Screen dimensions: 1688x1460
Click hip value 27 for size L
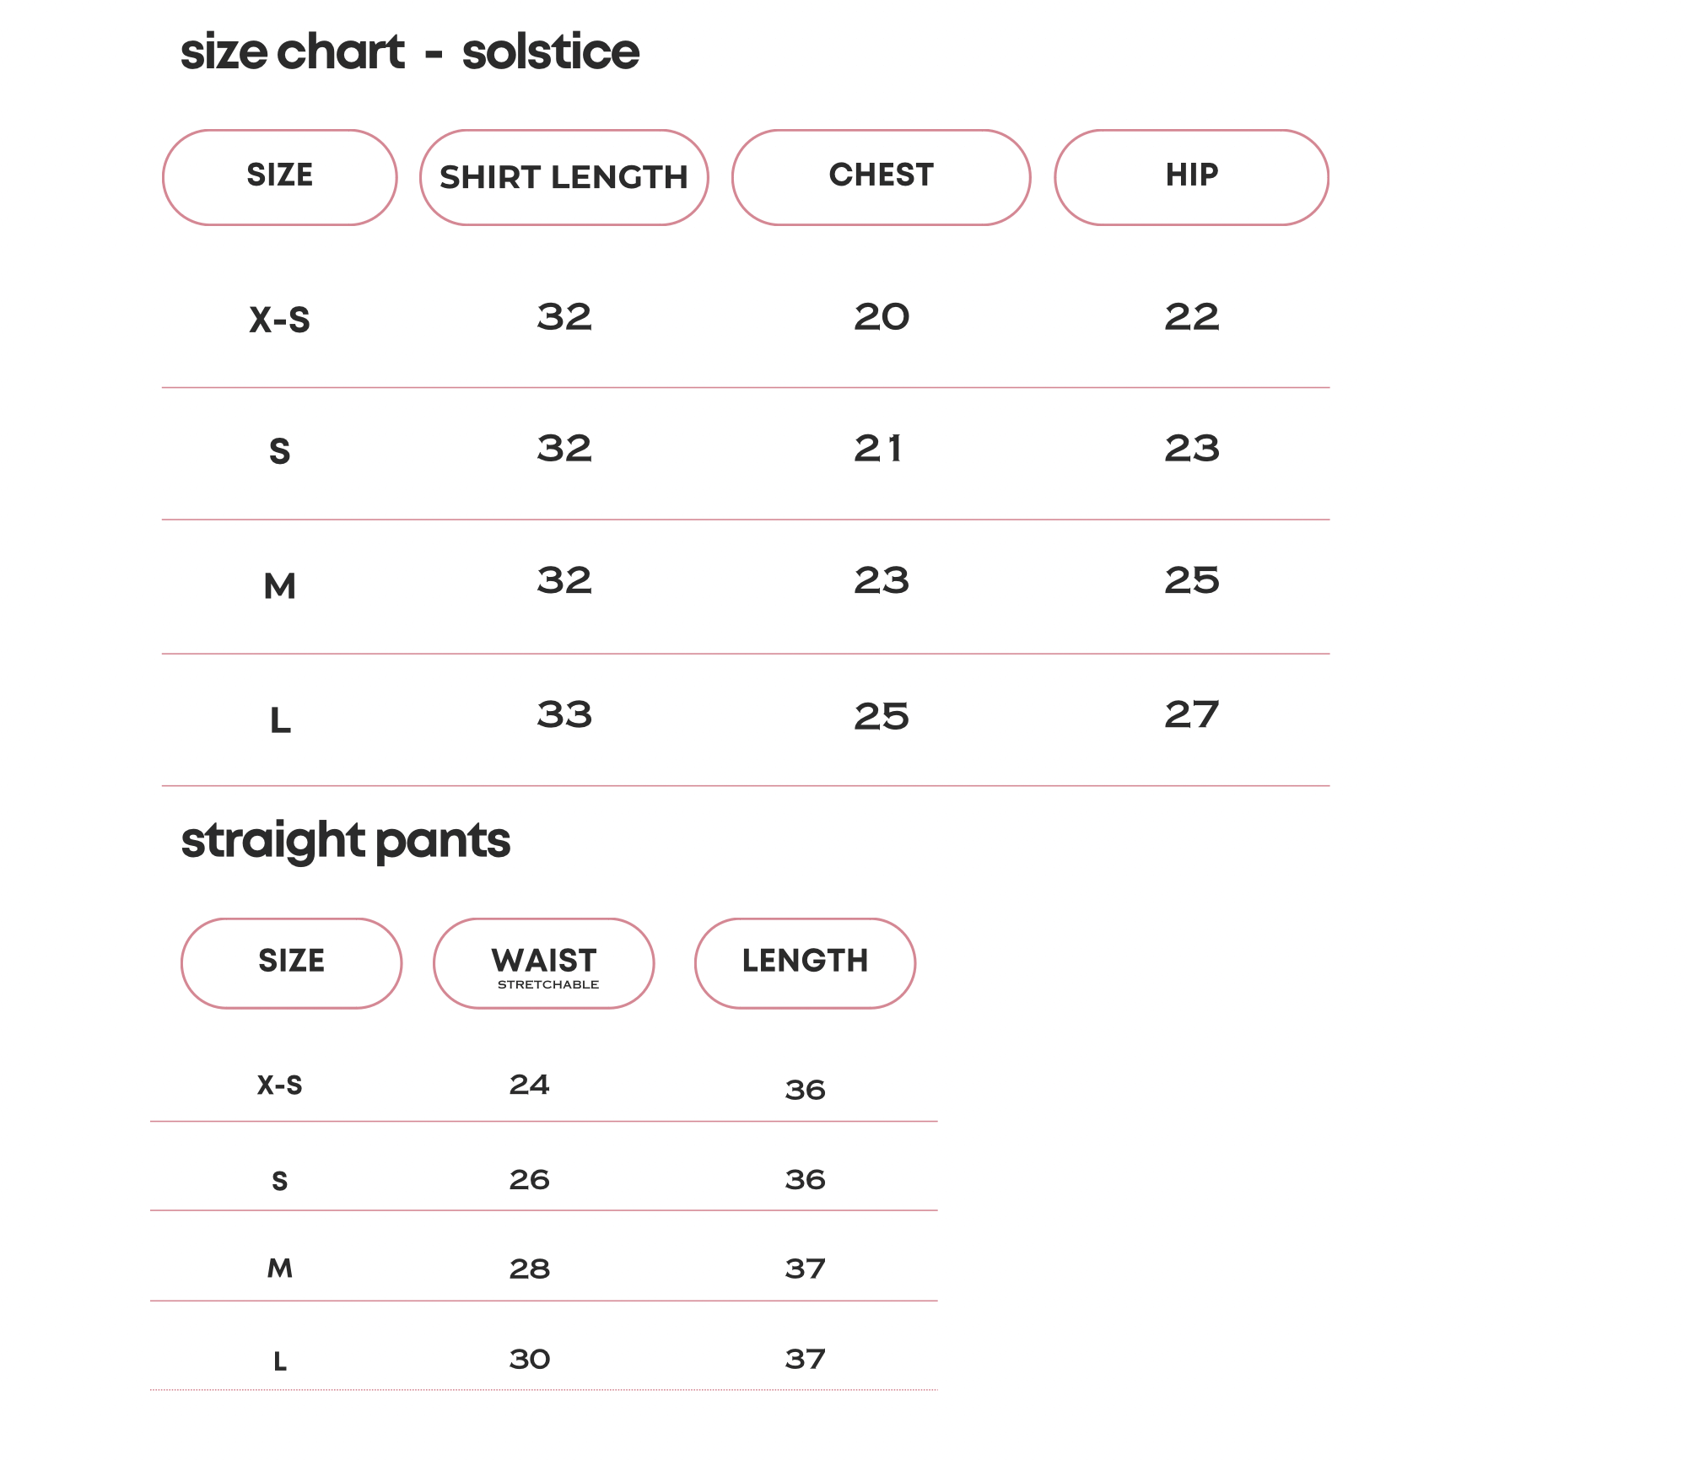pos(1192,715)
